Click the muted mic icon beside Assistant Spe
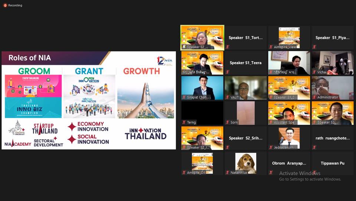 (x=271, y=122)
